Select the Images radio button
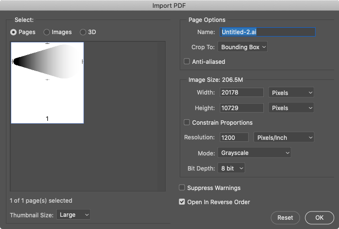 (x=47, y=32)
